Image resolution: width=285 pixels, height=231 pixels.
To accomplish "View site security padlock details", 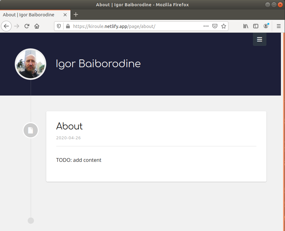I will point(68,26).
